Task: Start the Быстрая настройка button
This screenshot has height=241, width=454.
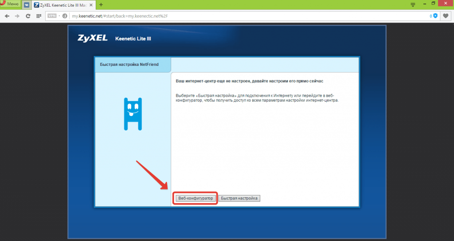Action: click(239, 198)
